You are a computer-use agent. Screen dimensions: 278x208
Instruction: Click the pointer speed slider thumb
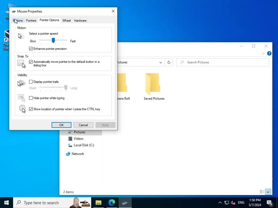[x=53, y=40]
